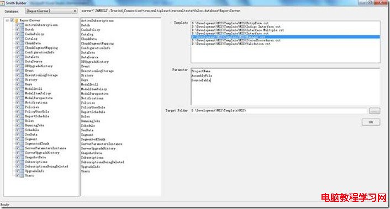
Task: Click the table icon beside ModelPerspective
Action: 22,98
